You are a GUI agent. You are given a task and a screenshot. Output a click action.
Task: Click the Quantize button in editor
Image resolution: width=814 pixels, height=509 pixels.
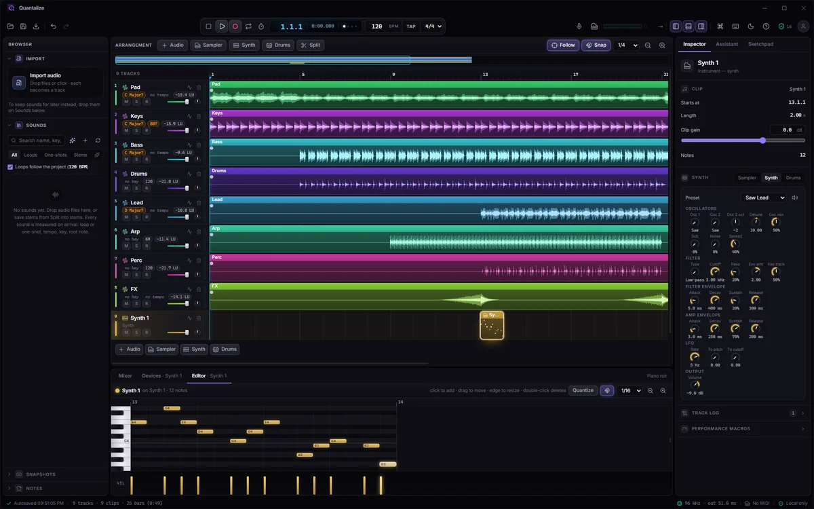click(x=583, y=390)
